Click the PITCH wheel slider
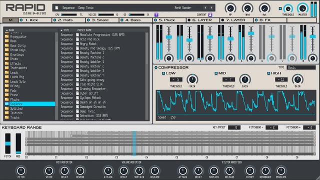 point(8,144)
